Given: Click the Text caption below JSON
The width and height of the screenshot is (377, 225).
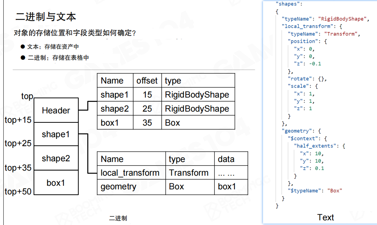Looking at the screenshot, I should pyautogui.click(x=325, y=217).
